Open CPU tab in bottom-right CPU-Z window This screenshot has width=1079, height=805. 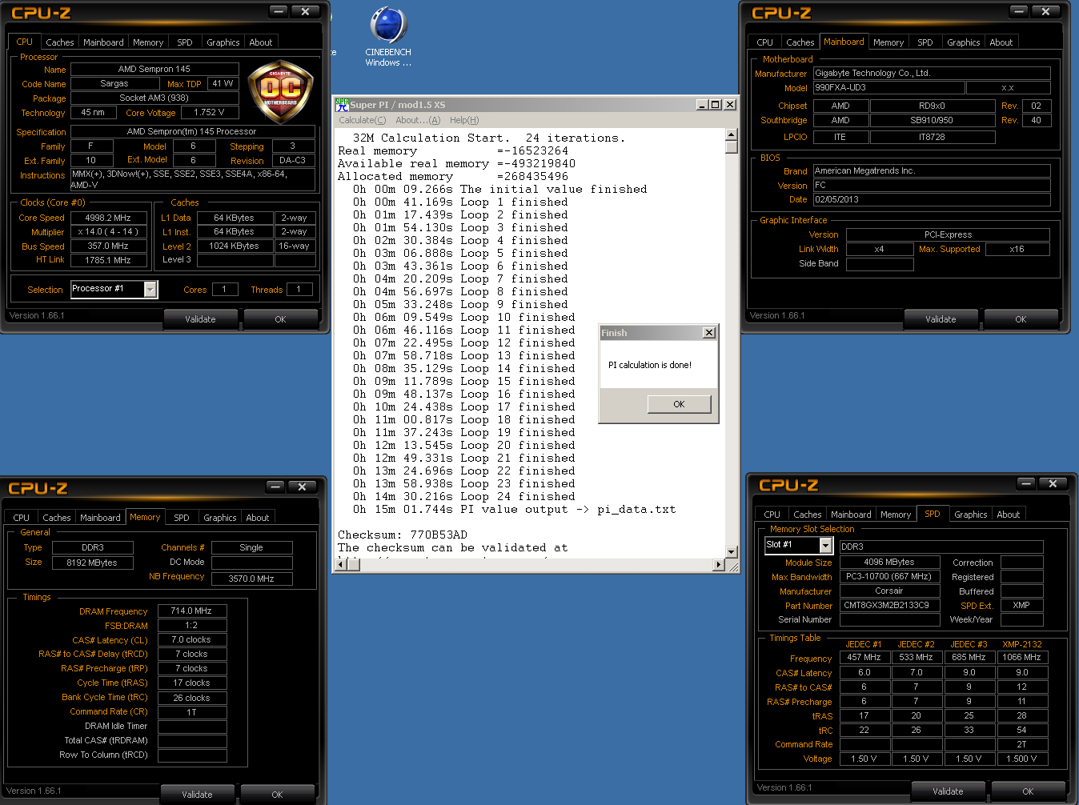[772, 515]
